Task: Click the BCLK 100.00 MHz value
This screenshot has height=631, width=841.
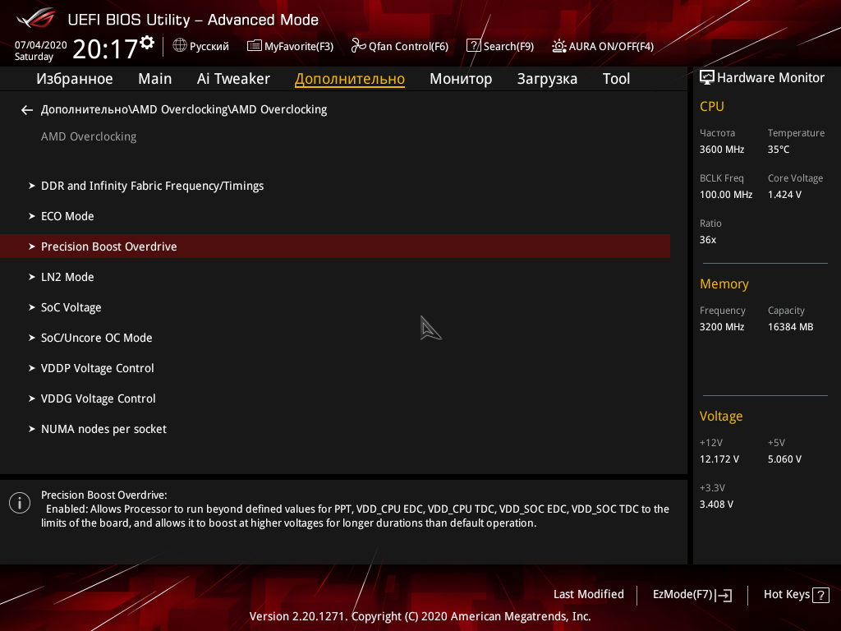Action: 726,195
